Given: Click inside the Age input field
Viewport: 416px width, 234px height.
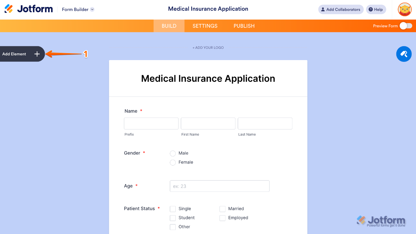Looking at the screenshot, I should (219, 186).
